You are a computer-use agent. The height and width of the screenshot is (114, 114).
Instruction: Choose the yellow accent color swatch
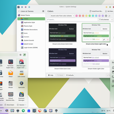(86, 16)
